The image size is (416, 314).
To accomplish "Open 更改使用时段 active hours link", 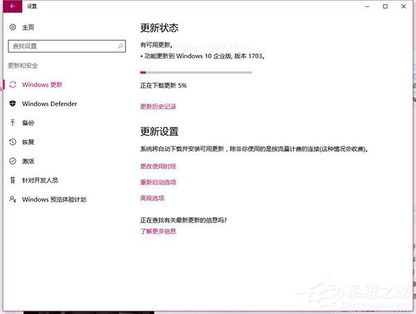I will [158, 166].
